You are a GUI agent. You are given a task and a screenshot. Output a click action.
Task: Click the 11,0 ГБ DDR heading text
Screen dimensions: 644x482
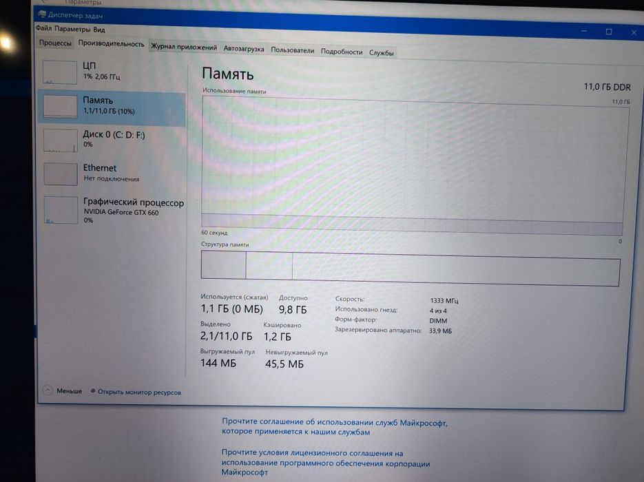[607, 87]
